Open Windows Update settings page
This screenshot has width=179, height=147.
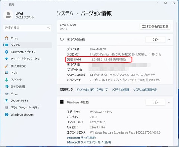pyautogui.click(x=27, y=115)
